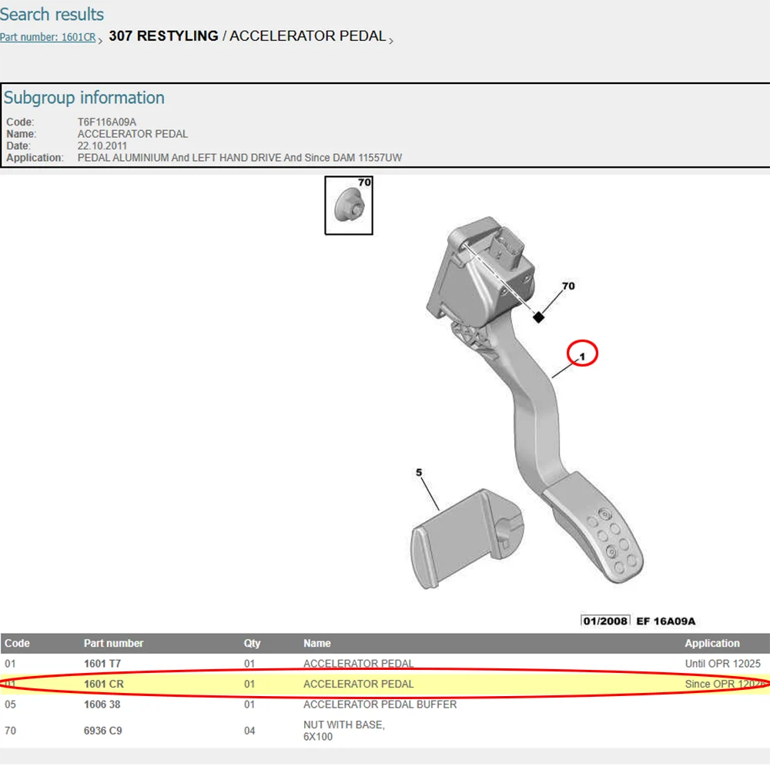Select callout number 70 beside the pedal sensor
The width and height of the screenshot is (770, 770).
click(568, 286)
